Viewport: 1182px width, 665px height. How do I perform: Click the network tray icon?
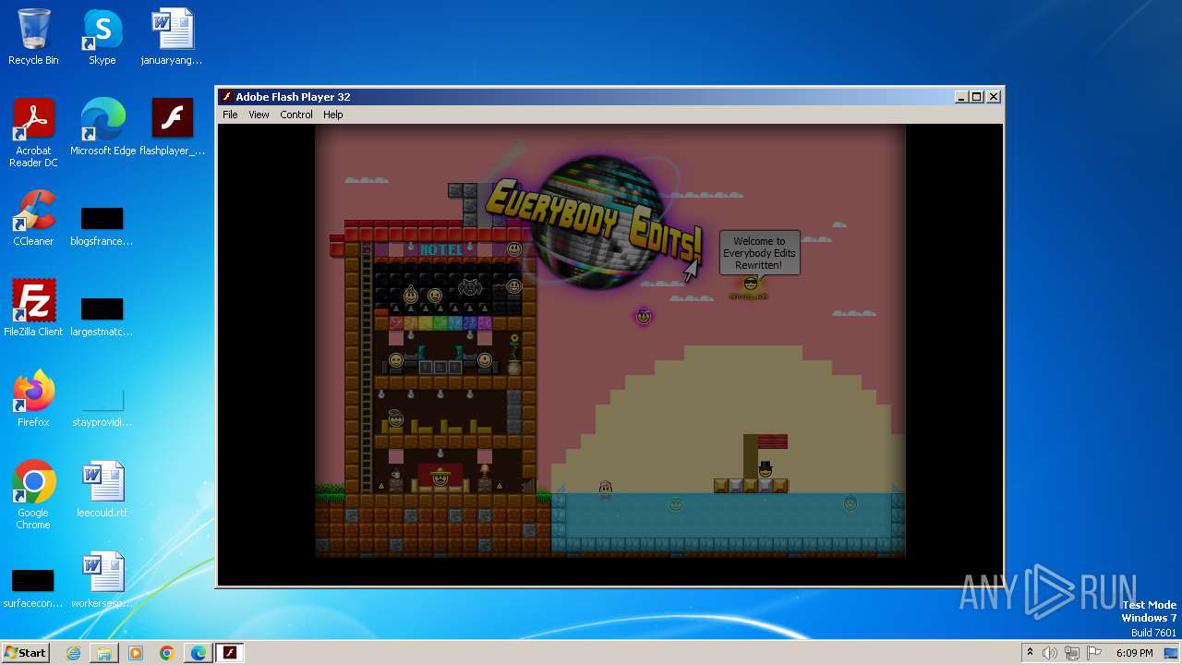[1072, 653]
